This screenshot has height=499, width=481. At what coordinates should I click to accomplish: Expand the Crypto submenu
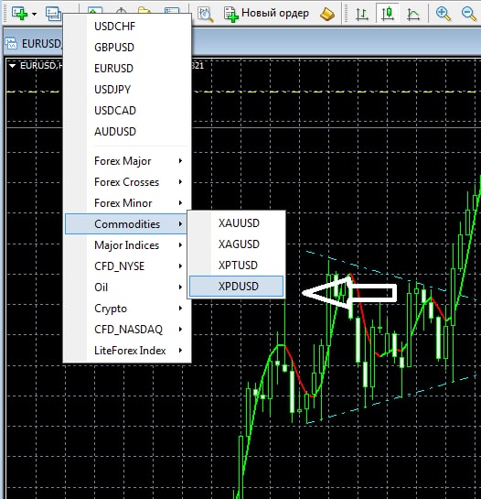pos(127,308)
